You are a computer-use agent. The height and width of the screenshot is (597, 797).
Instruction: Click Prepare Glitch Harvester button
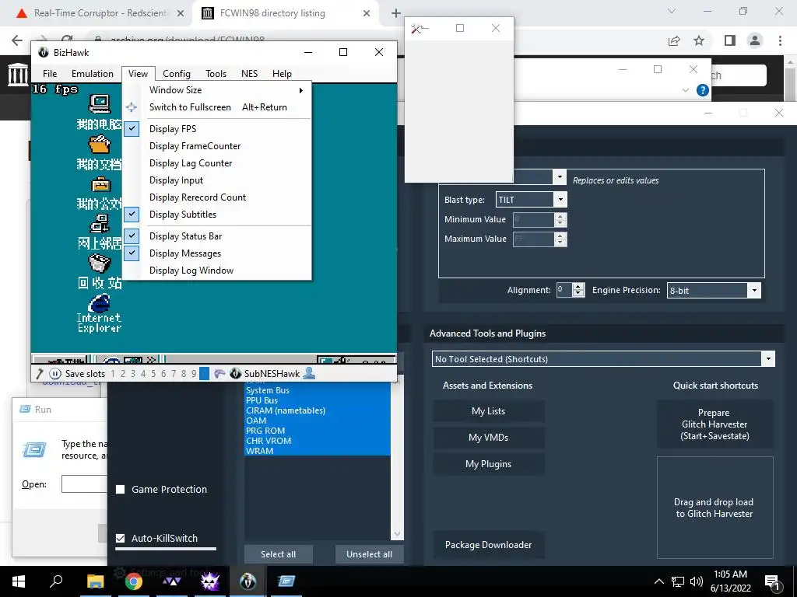pyautogui.click(x=714, y=424)
